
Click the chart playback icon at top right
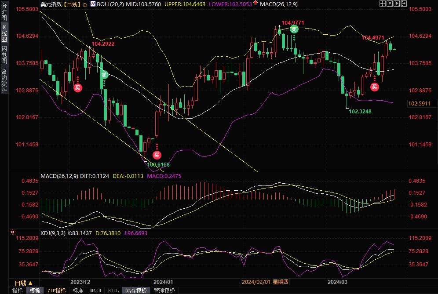397,4
